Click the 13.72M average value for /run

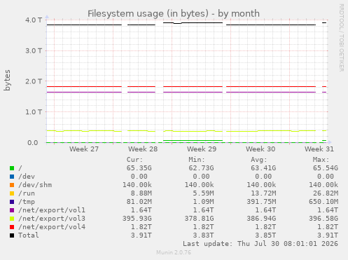[x=263, y=193]
